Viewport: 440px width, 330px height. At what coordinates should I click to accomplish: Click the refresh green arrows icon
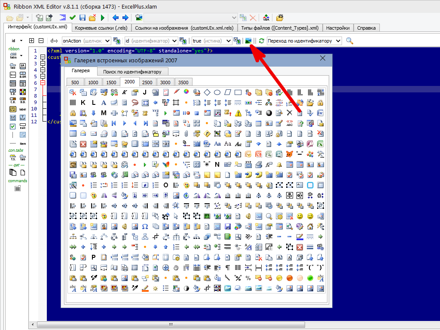[261, 41]
